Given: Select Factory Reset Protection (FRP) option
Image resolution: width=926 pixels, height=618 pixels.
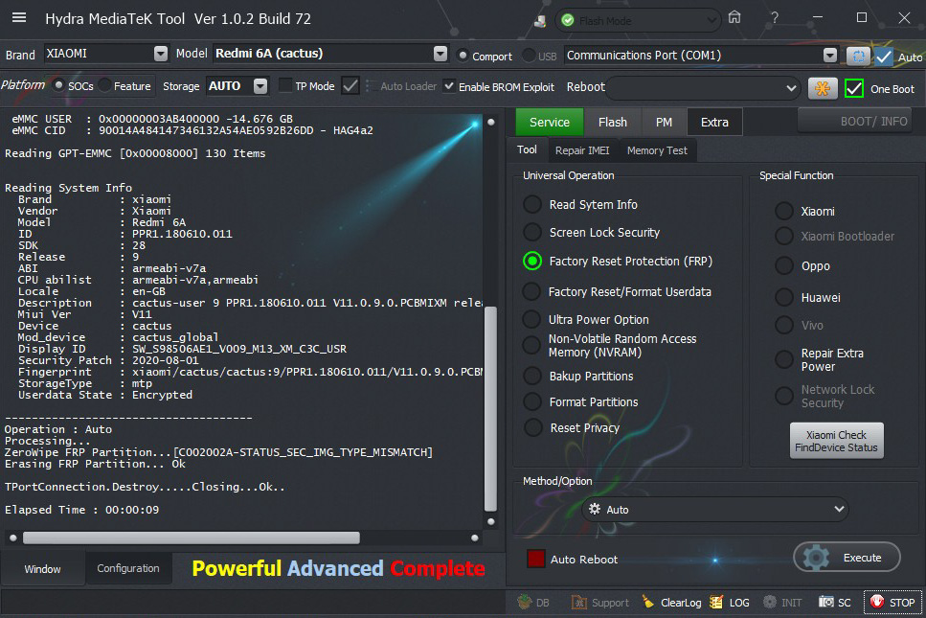Looking at the screenshot, I should [532, 261].
